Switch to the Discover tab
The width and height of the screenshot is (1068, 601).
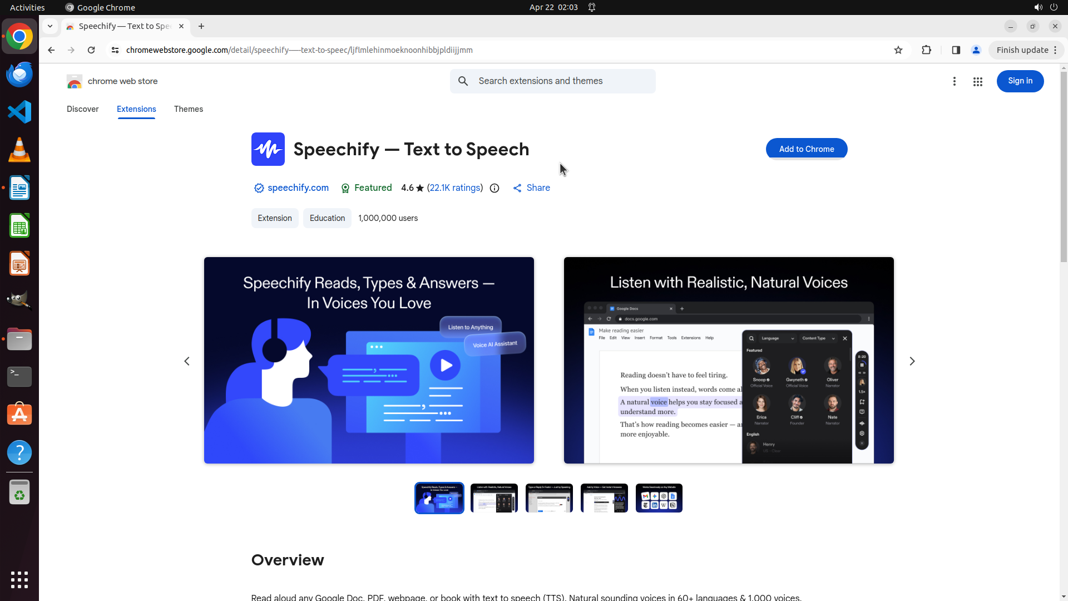82,109
